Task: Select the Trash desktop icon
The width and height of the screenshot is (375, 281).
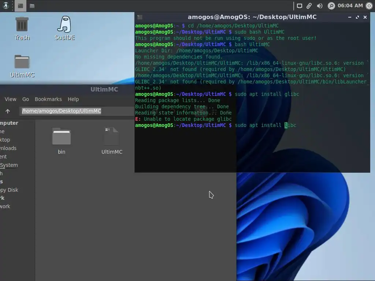Action: pyautogui.click(x=22, y=29)
